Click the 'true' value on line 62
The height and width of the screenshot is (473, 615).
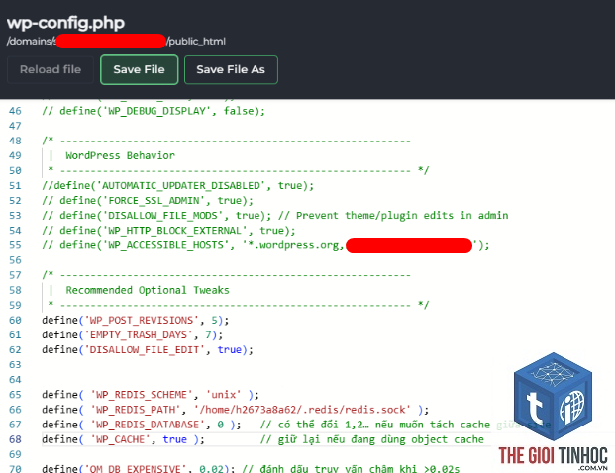click(230, 350)
